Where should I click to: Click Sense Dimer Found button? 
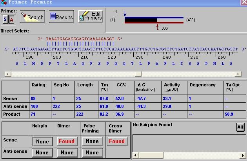[x=67, y=141]
